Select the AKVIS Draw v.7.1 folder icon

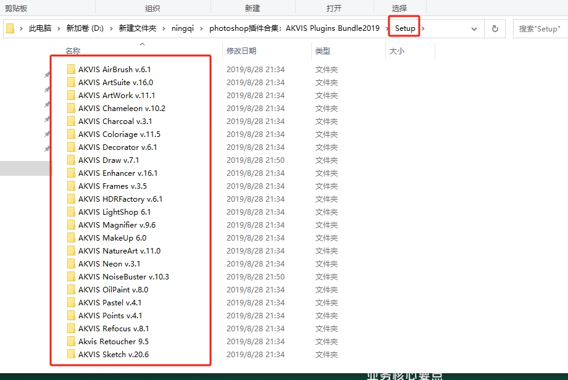click(71, 160)
